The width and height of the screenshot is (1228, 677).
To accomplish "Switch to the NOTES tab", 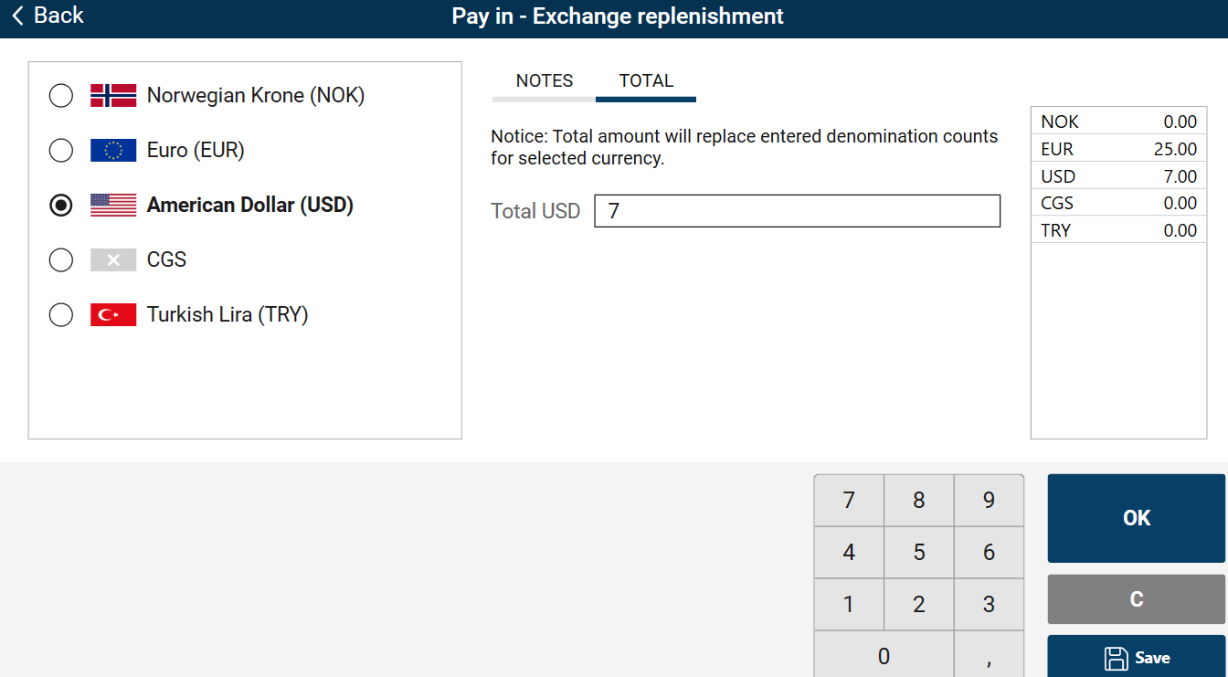I will 545,81.
